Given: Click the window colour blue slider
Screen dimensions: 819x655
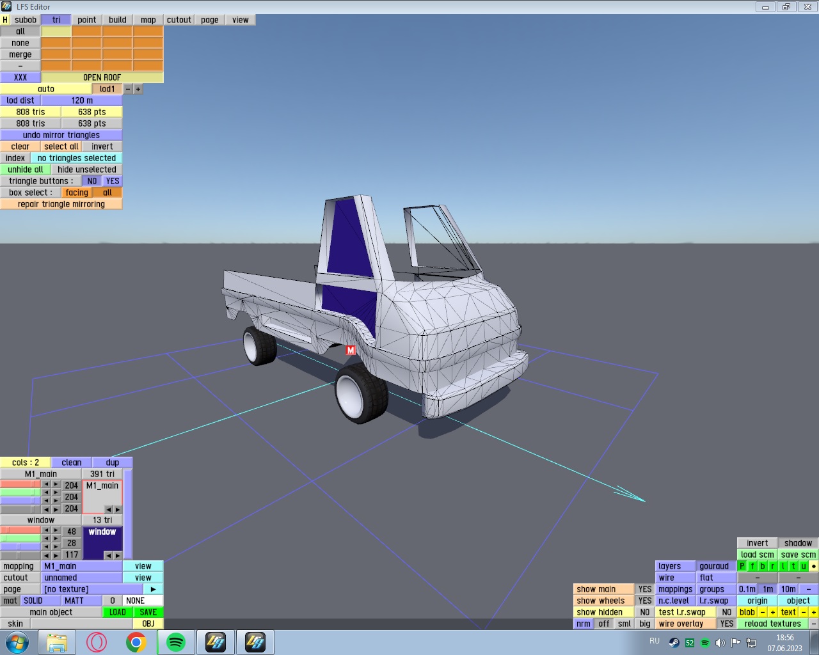Looking at the screenshot, I should click(20, 547).
